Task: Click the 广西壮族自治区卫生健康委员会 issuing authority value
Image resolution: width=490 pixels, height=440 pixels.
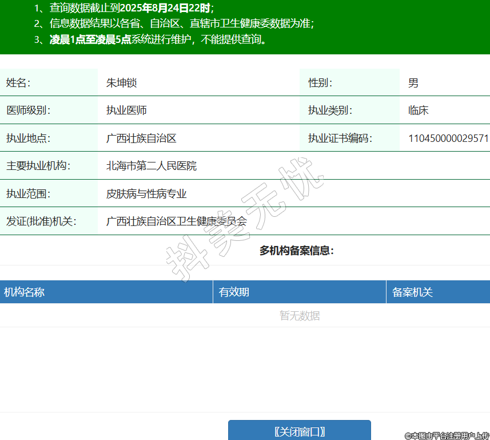Action: coord(177,221)
